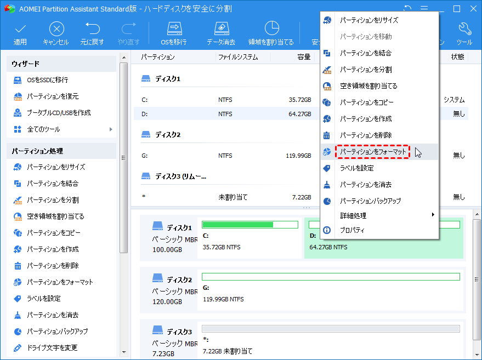Screen dimensions: 482x360
Task: Expand the 全てのツール submenu arrow
Action: [x=111, y=129]
